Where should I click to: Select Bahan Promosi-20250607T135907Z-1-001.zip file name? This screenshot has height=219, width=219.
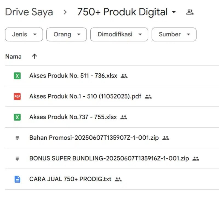click(x=94, y=138)
